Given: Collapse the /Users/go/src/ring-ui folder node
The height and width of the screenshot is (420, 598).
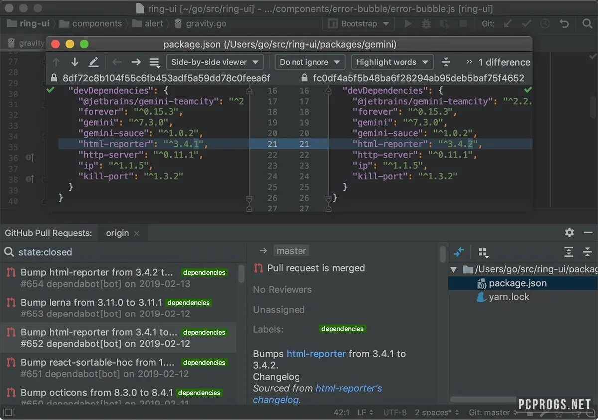Looking at the screenshot, I should pyautogui.click(x=453, y=270).
